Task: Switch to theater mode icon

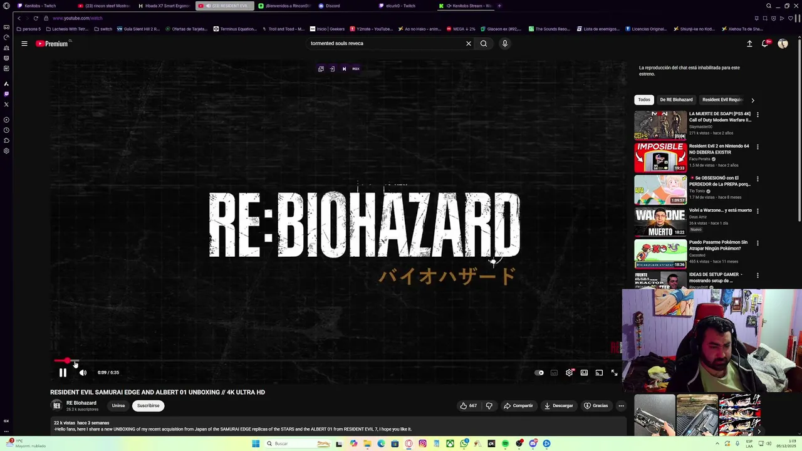Action: tap(584, 373)
